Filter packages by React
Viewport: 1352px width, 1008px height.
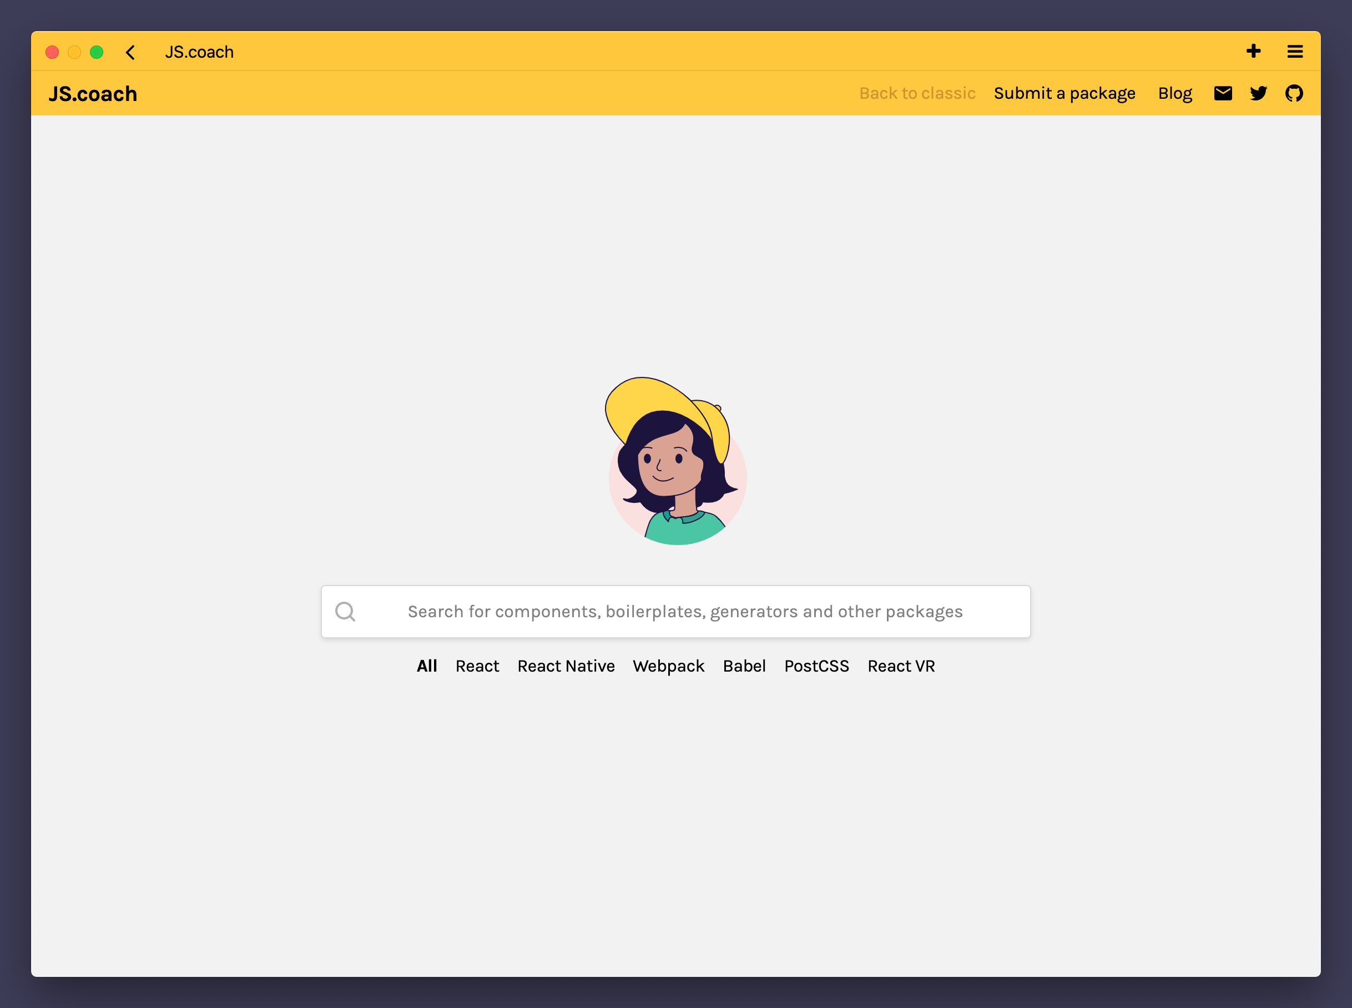tap(477, 666)
